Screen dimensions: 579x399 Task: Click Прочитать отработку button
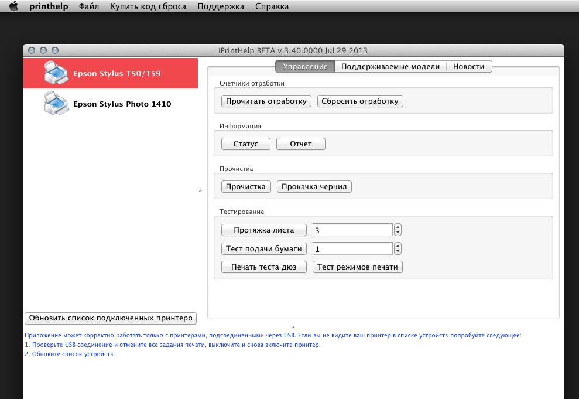pyautogui.click(x=266, y=101)
